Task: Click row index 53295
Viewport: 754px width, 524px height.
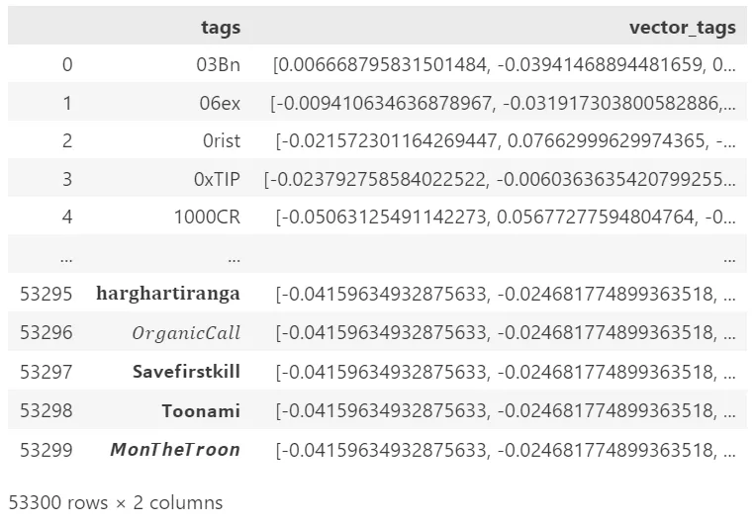Action: pos(47,294)
